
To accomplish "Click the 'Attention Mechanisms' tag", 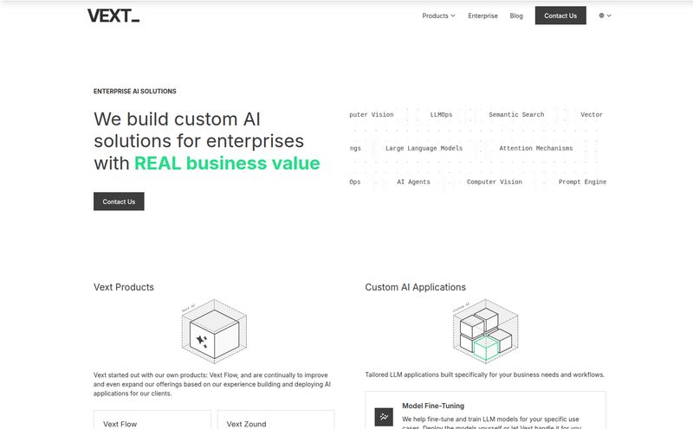I will [x=535, y=148].
